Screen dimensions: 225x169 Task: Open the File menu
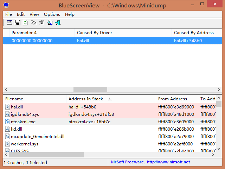point(8,14)
